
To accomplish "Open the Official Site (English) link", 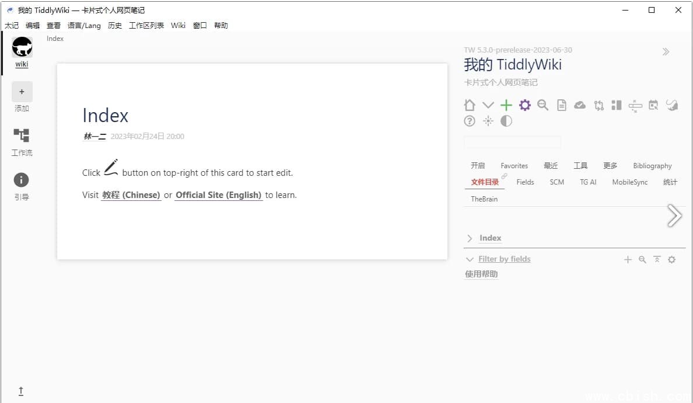I will tap(219, 195).
